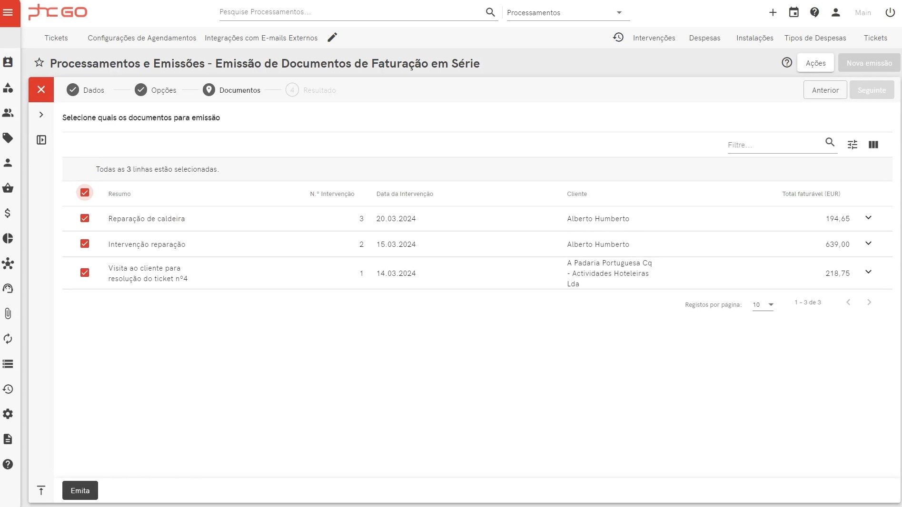Click the favorite star icon beside page title
The width and height of the screenshot is (902, 507).
point(39,63)
